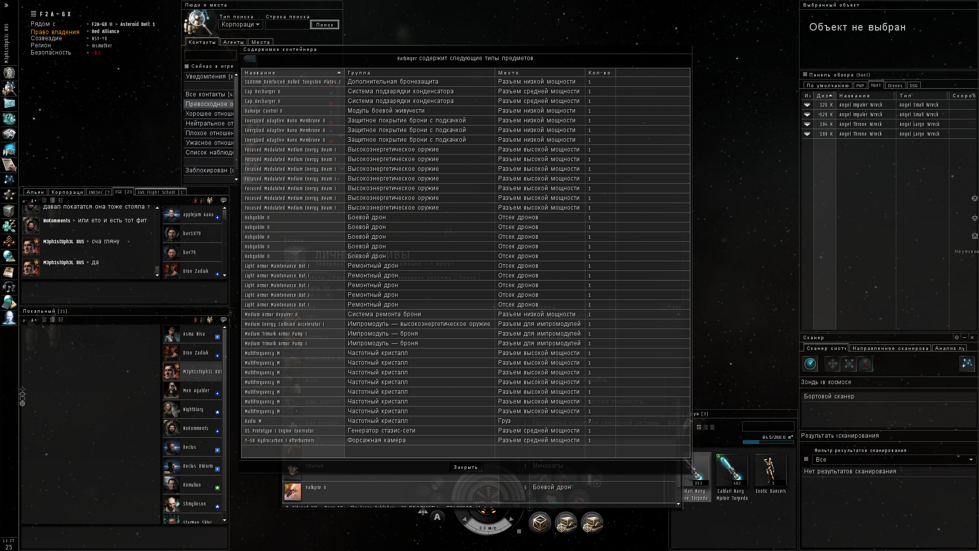
Task: Open Направленное сканирование scanner tab
Action: pos(890,348)
